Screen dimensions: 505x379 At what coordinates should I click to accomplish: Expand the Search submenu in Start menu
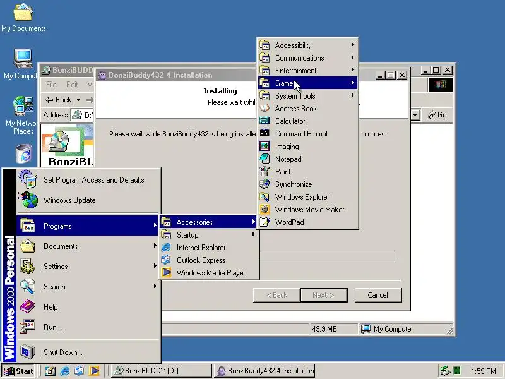pos(87,287)
